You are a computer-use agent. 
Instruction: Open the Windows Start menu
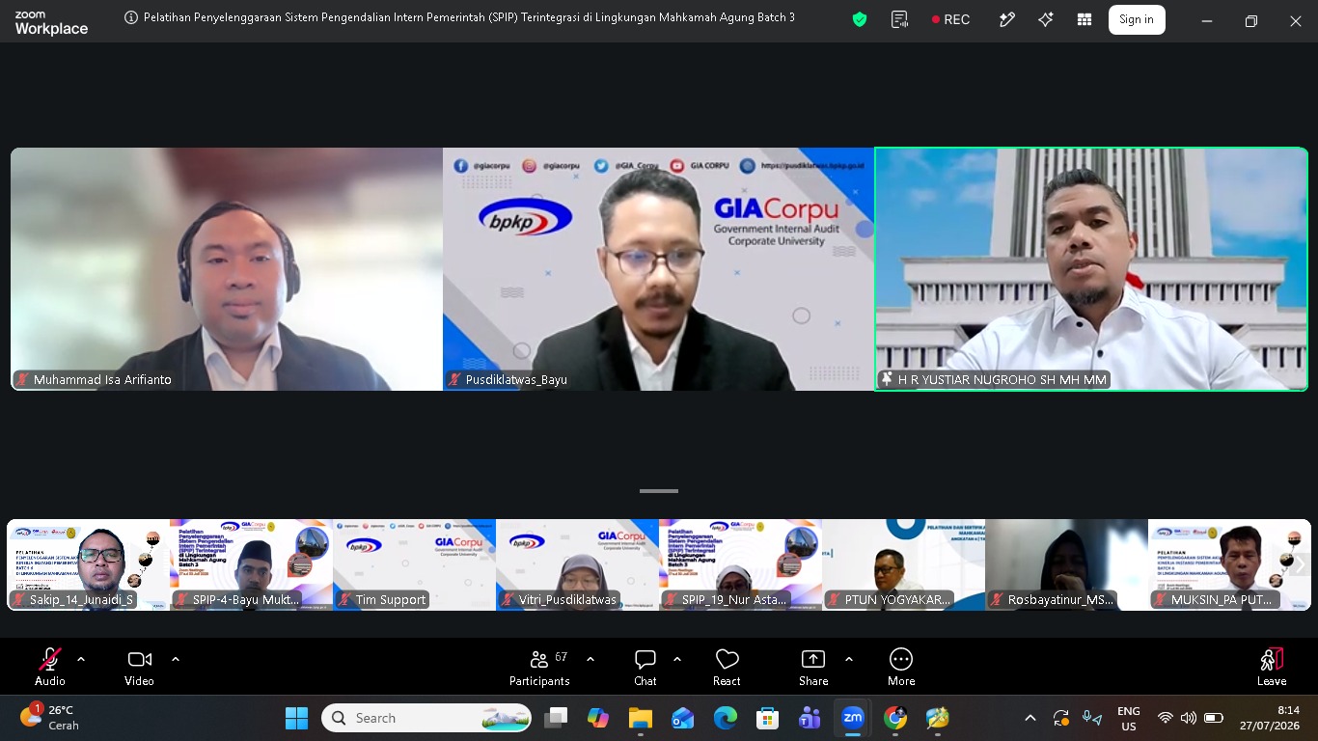tap(296, 718)
